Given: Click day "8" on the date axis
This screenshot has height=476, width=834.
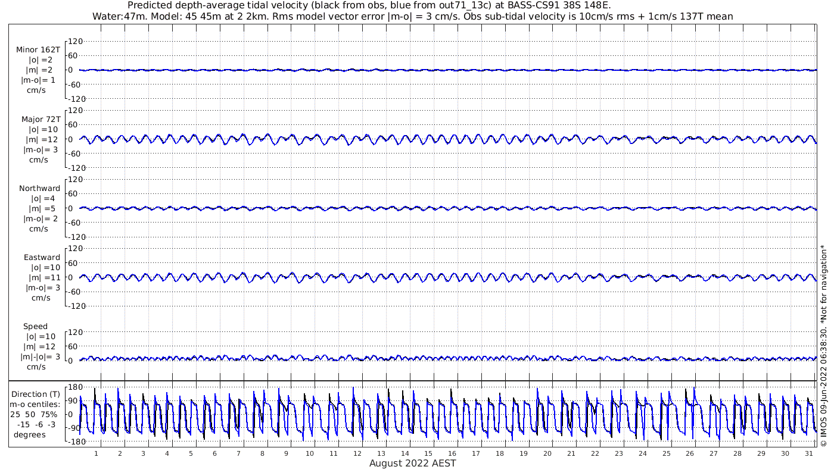Looking at the screenshot, I should pos(262,453).
